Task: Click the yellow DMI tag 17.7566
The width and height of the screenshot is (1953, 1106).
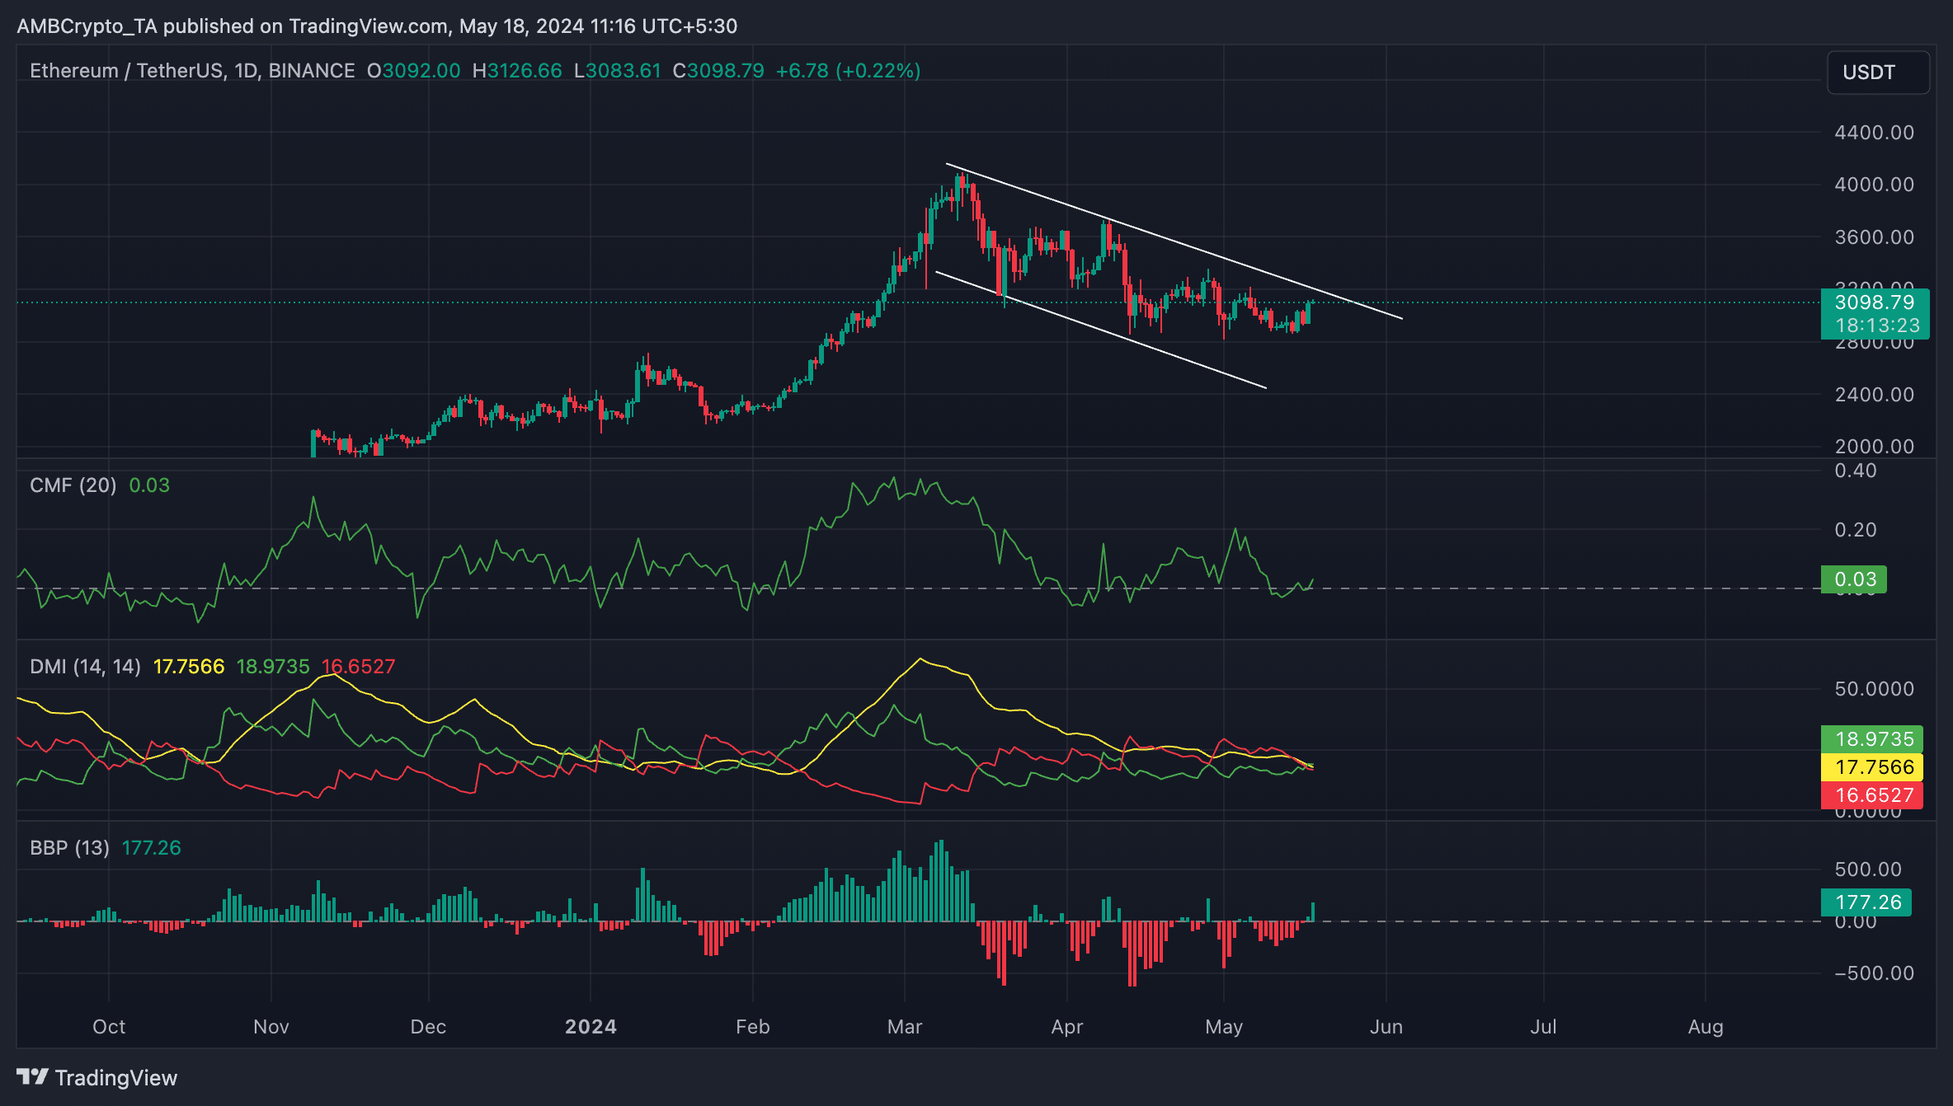Action: tap(1872, 767)
